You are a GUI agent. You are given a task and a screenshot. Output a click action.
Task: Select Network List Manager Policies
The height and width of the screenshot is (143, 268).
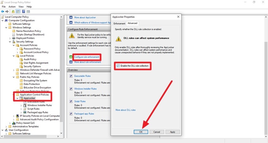coord(36,73)
